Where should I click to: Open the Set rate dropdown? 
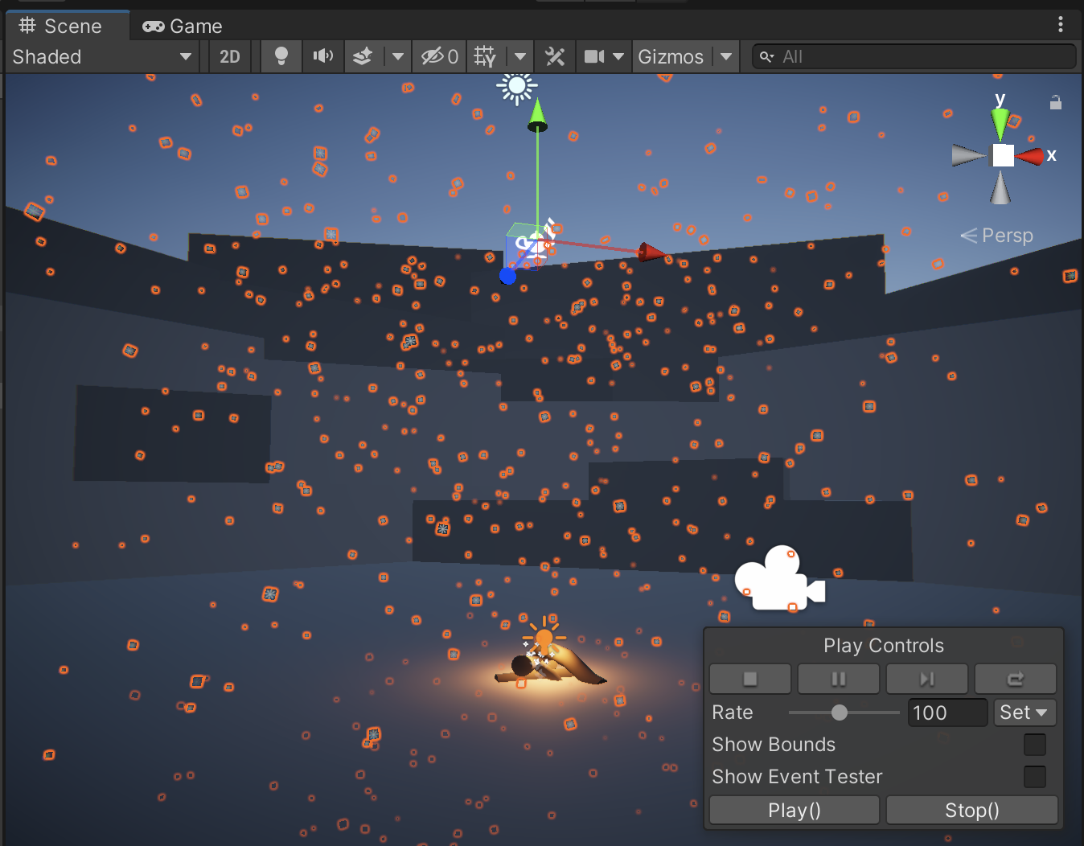[x=1024, y=713]
